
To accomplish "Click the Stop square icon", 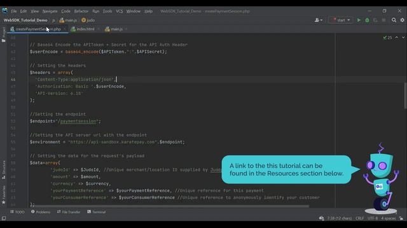I will click(383, 20).
